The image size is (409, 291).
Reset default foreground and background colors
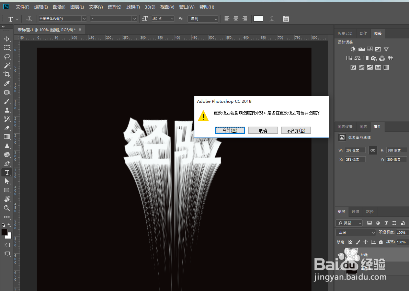pyautogui.click(x=3, y=225)
